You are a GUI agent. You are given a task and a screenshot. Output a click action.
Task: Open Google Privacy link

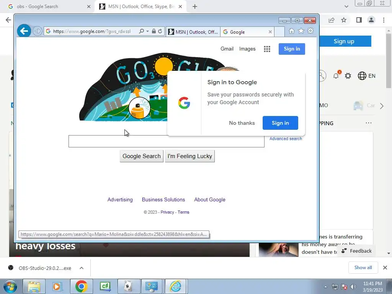click(167, 212)
